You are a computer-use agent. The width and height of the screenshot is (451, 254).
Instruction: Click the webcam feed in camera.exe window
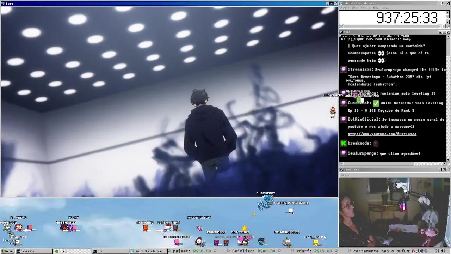(395, 212)
